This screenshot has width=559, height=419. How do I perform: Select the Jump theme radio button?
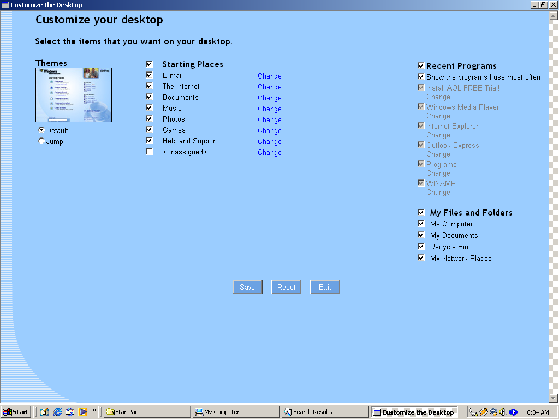coord(41,141)
